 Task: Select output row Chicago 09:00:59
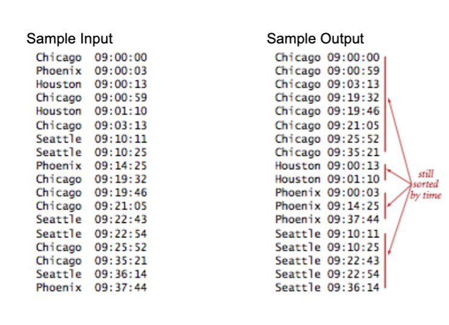[327, 71]
